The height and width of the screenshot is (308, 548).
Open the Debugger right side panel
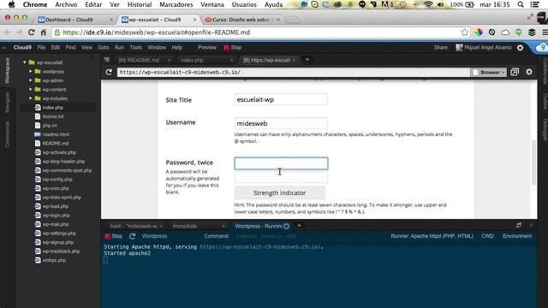coord(545,129)
